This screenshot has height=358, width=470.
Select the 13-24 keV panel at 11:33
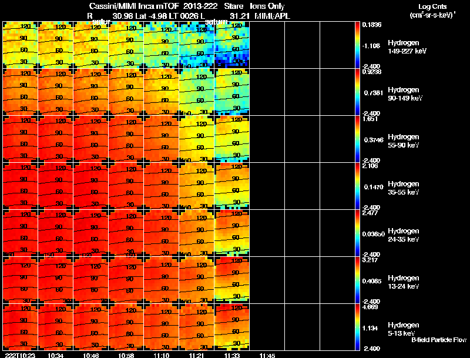[231, 280]
